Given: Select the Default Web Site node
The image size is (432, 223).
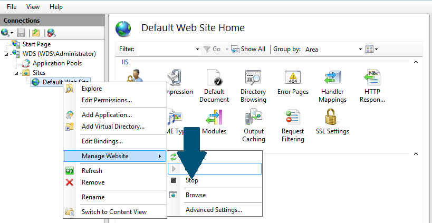Looking at the screenshot, I should 61,82.
